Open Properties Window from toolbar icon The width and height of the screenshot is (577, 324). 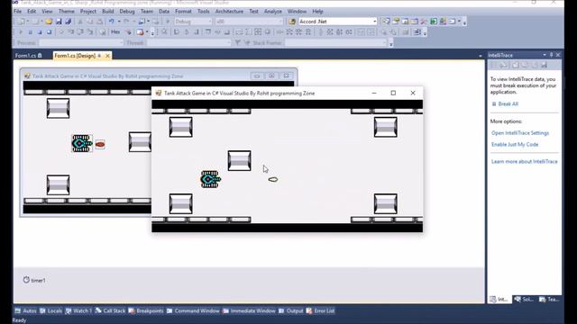point(396,22)
